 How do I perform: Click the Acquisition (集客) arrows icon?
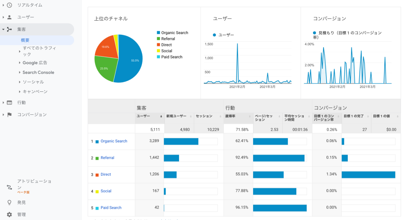point(9,29)
